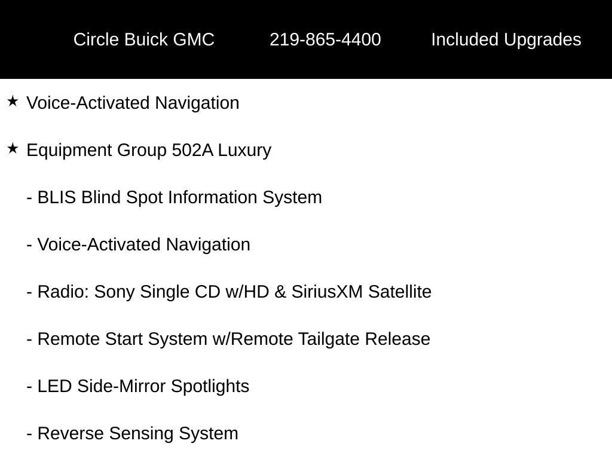Click the star icon beside Voice-Activated Navigation
Viewport: 612px width, 459px height.
tap(13, 102)
